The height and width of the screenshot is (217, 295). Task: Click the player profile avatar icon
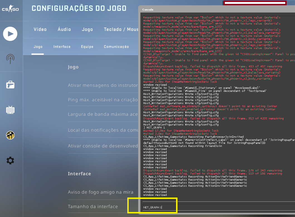point(10,135)
